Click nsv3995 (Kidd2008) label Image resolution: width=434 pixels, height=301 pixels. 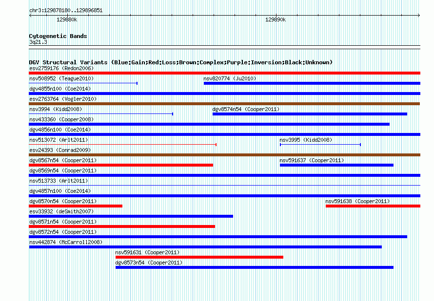coord(306,140)
